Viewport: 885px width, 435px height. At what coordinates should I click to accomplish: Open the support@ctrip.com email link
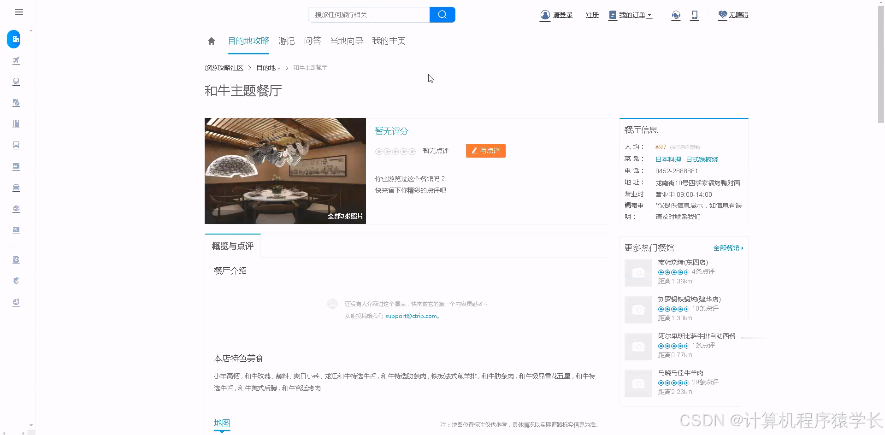(411, 316)
